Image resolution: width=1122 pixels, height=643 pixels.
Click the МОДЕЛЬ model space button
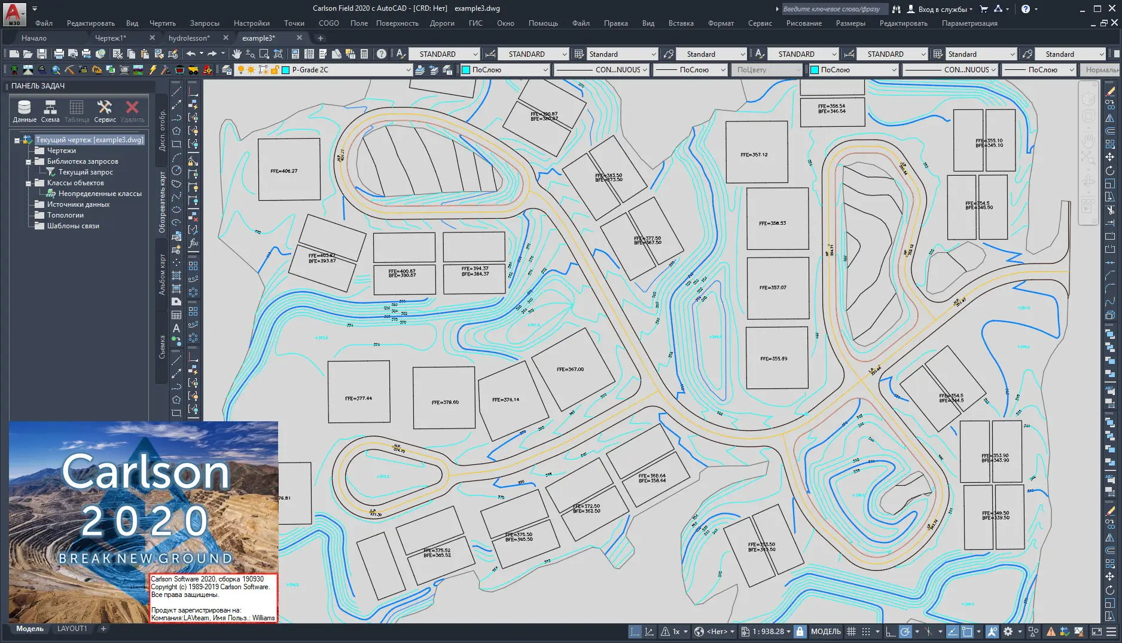point(825,632)
